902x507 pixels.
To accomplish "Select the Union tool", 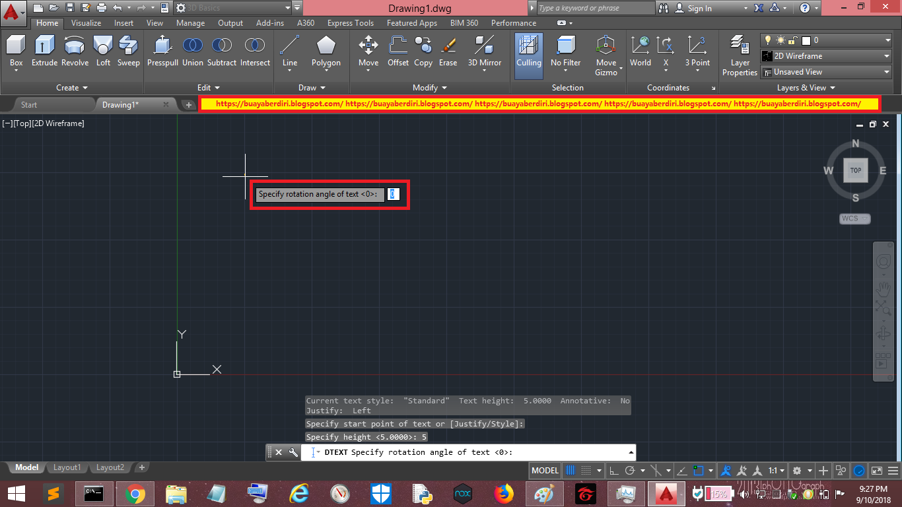I will (192, 51).
